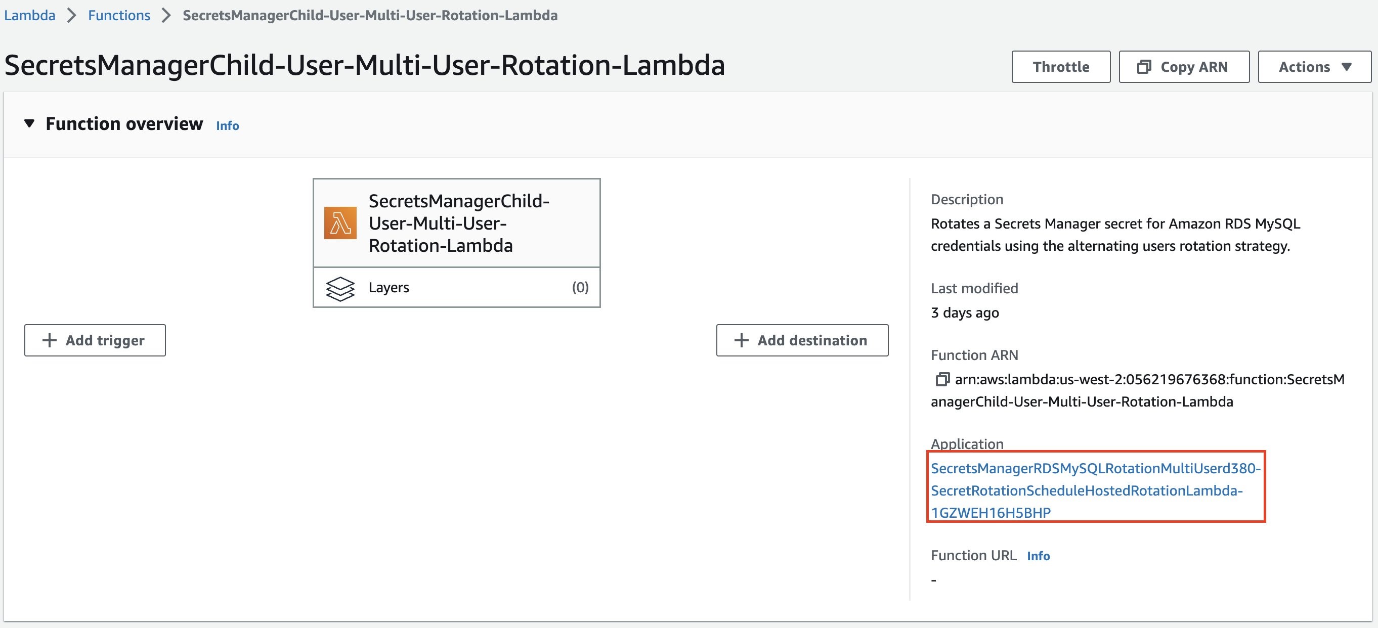1378x628 pixels.
Task: Open the SecretsManagerRDSMySQLRotationMultiUser application link
Action: pos(1096,490)
